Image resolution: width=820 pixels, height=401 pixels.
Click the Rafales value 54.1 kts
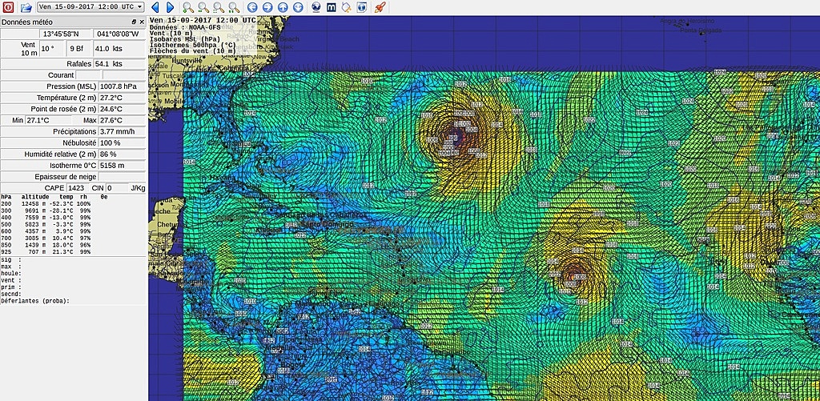click(x=119, y=64)
